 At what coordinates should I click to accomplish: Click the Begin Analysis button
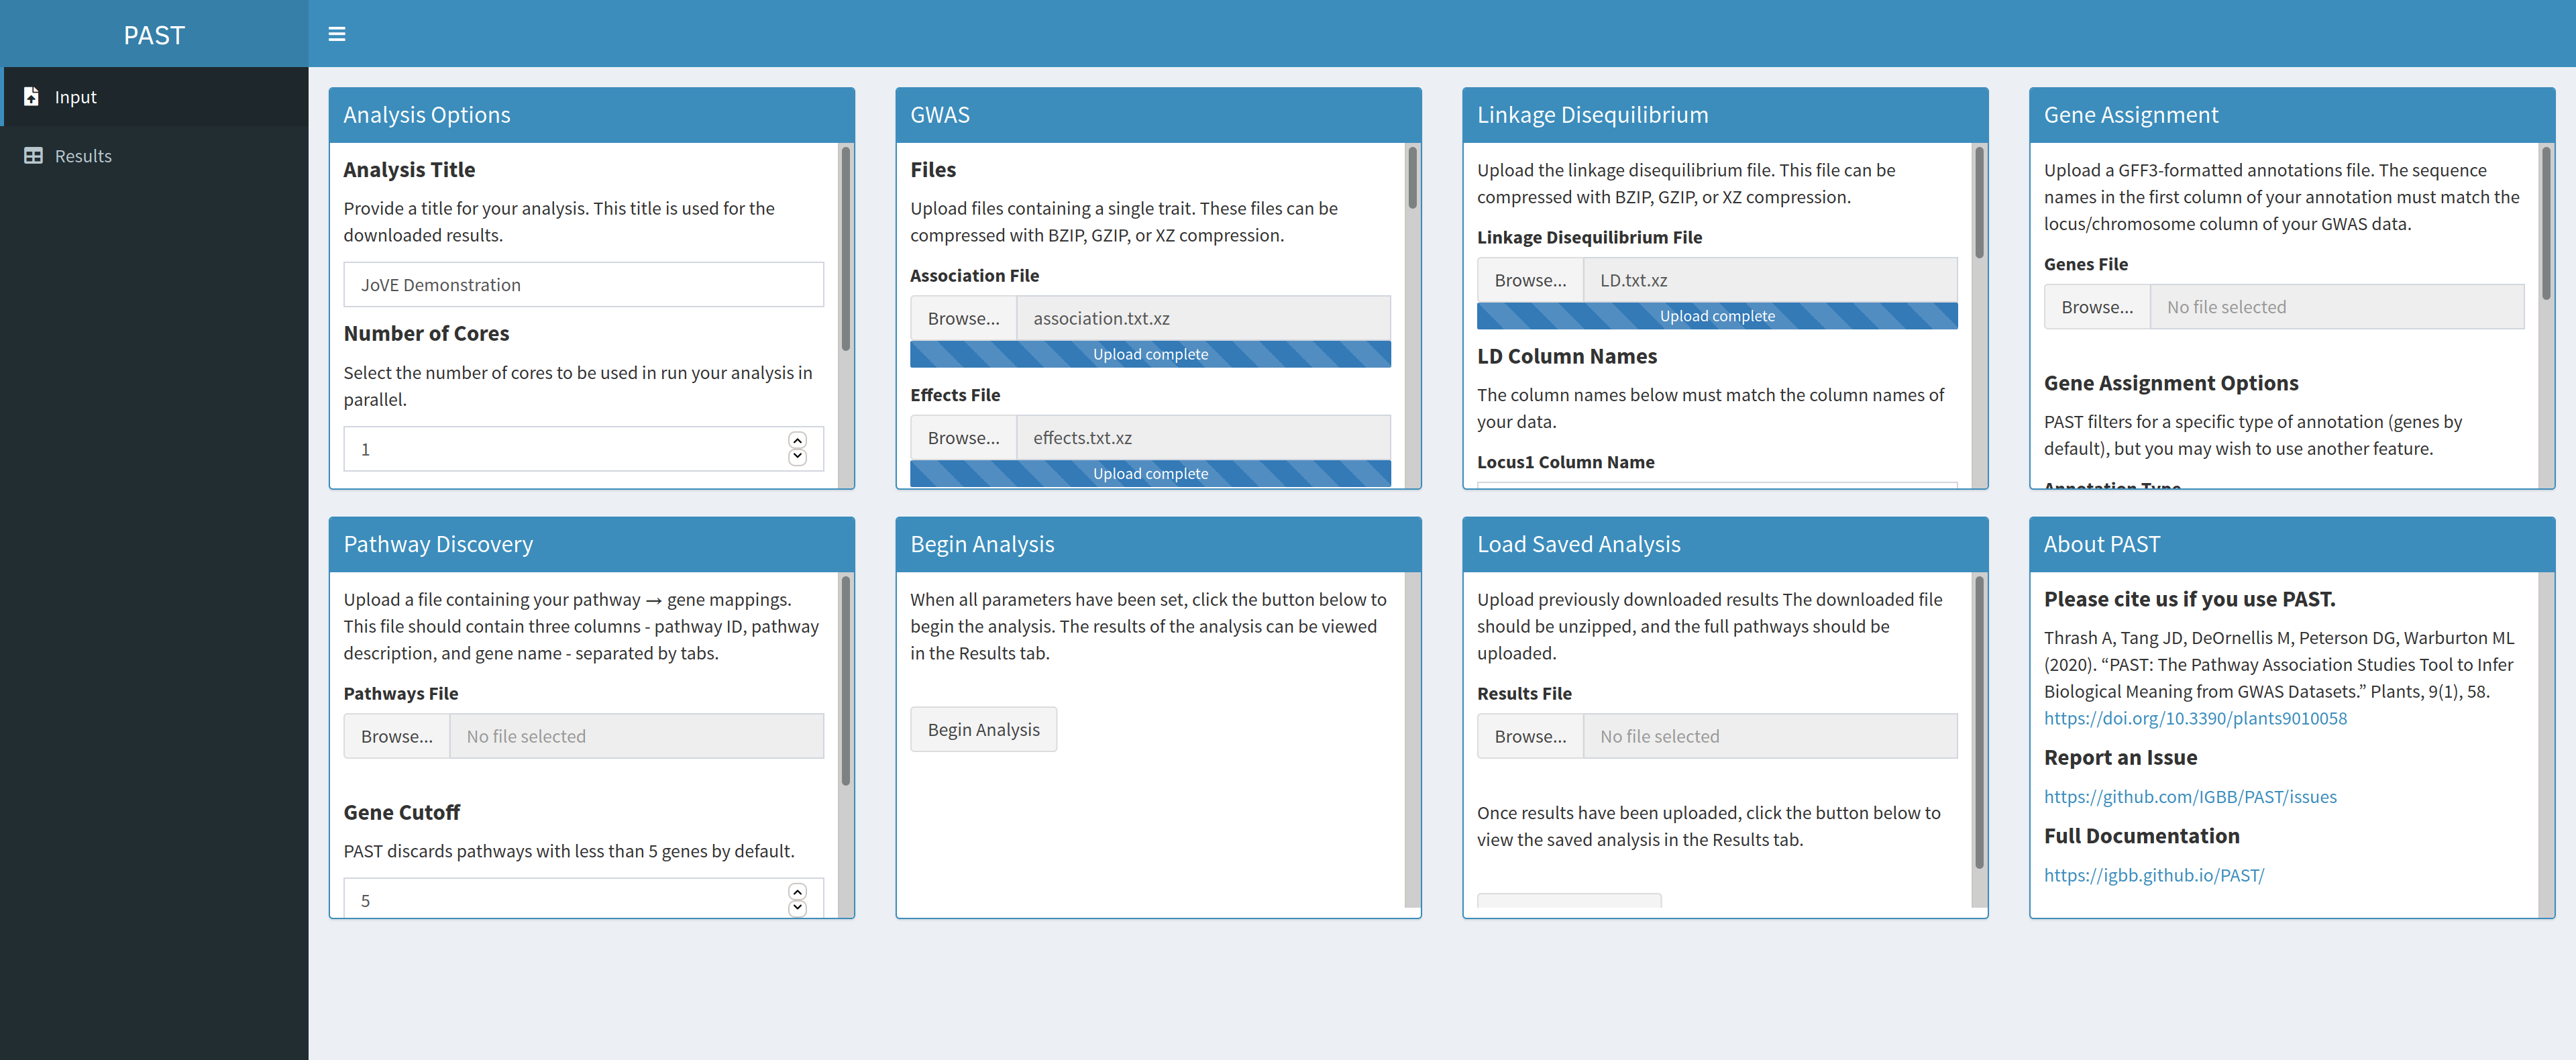coord(982,729)
